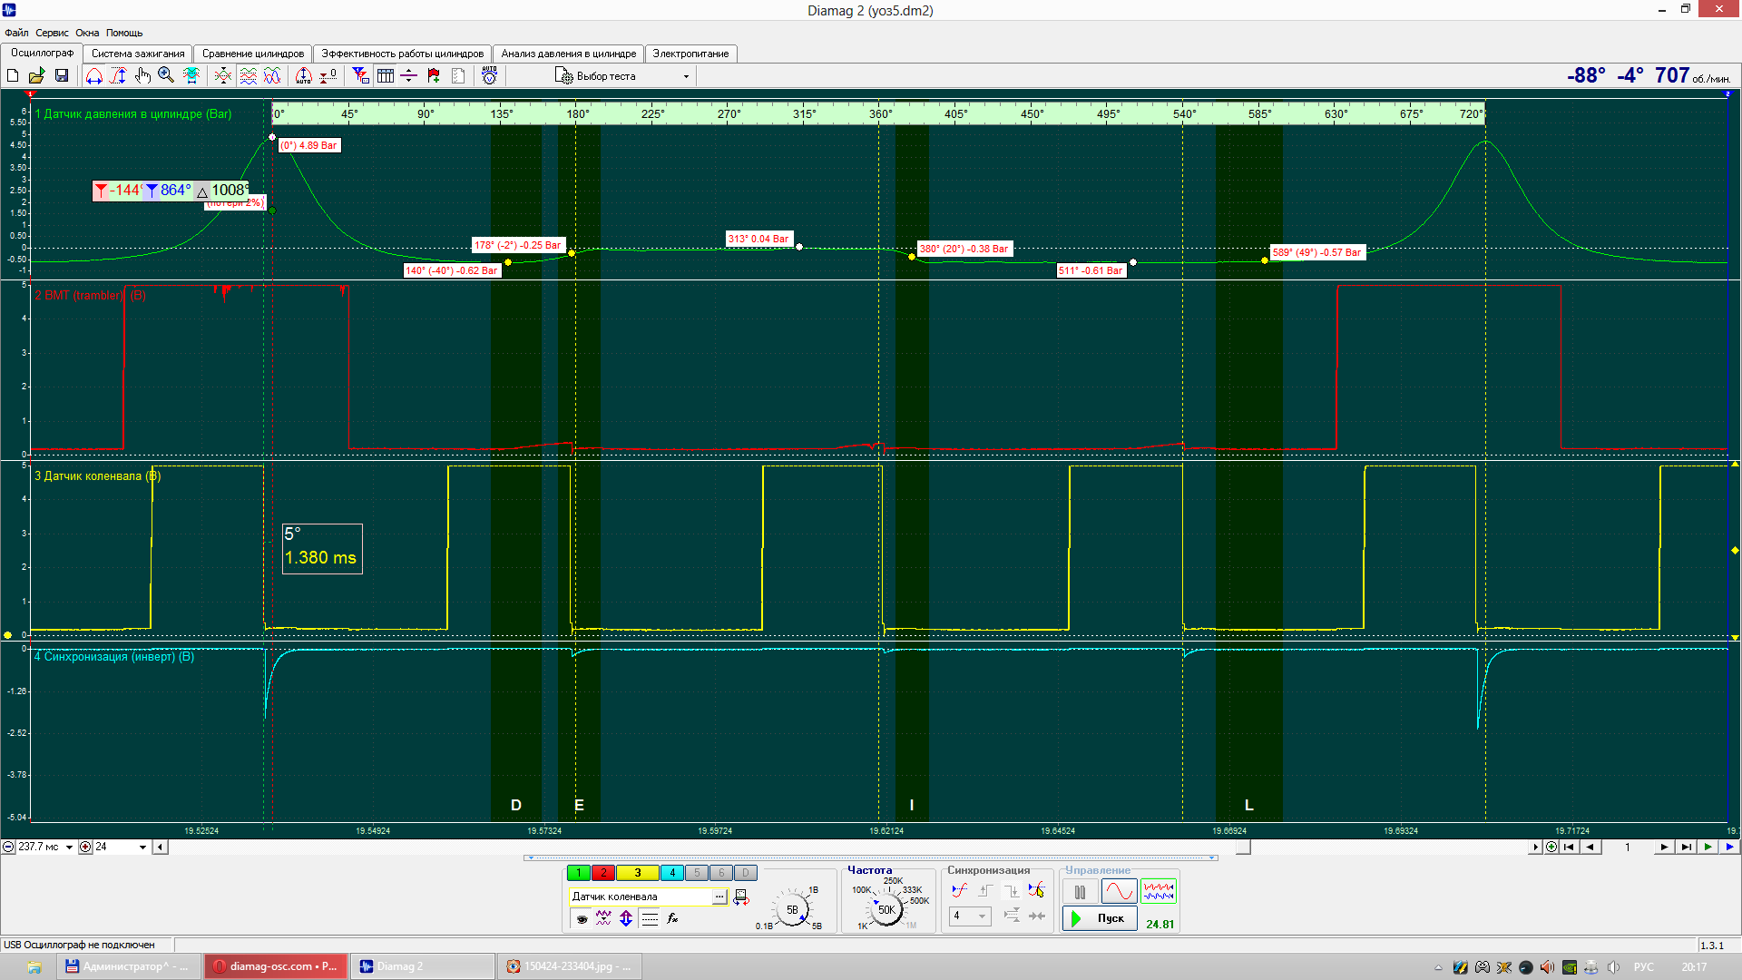
Task: Click the cyan waveform stretch tool icon
Action: pos(191,76)
